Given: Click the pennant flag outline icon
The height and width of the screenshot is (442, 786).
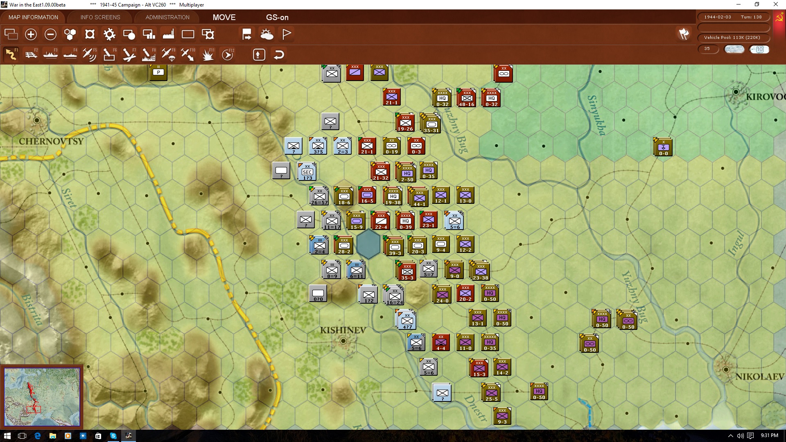Looking at the screenshot, I should pos(287,34).
